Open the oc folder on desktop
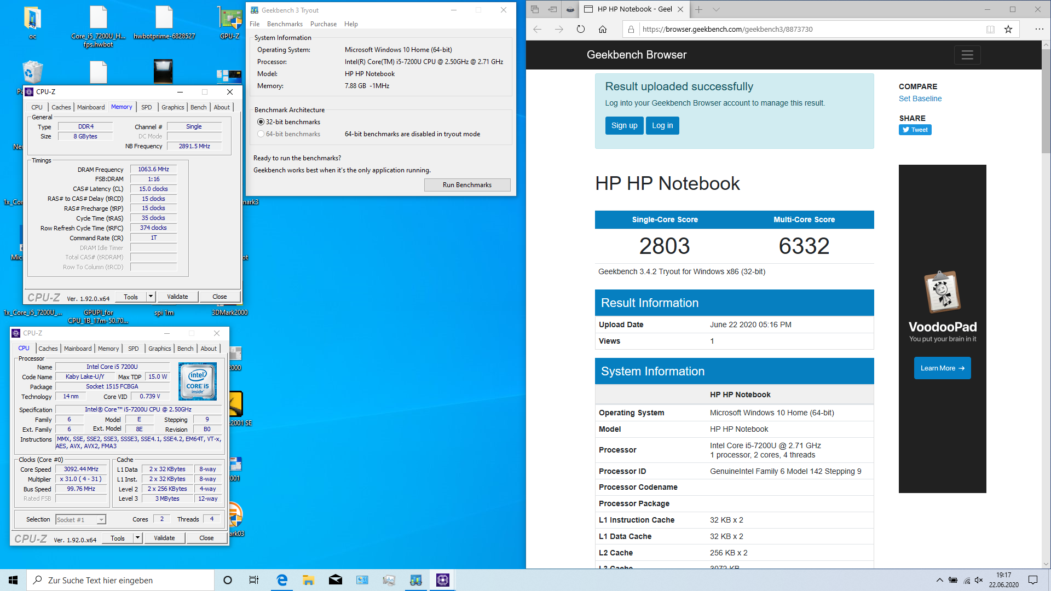The image size is (1051, 591). coord(32,23)
